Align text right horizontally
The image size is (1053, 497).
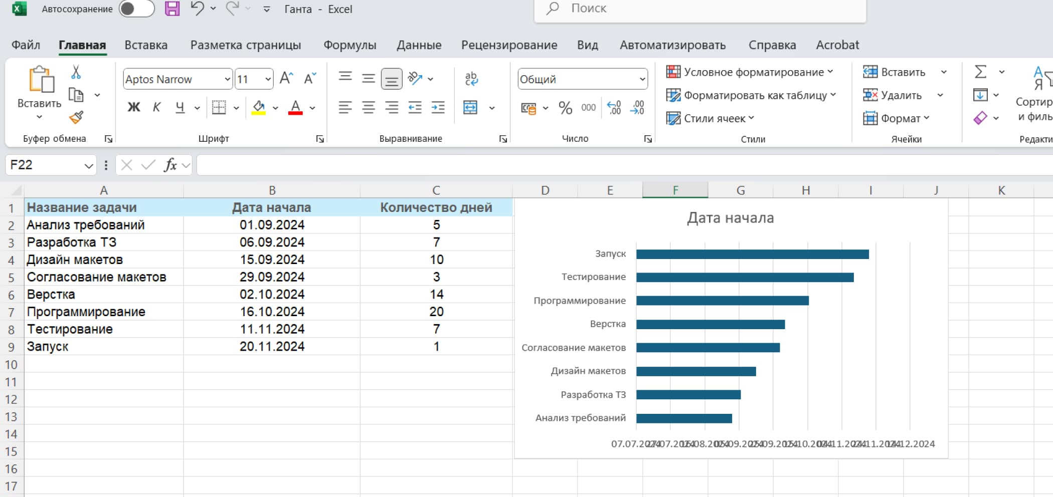coord(392,107)
